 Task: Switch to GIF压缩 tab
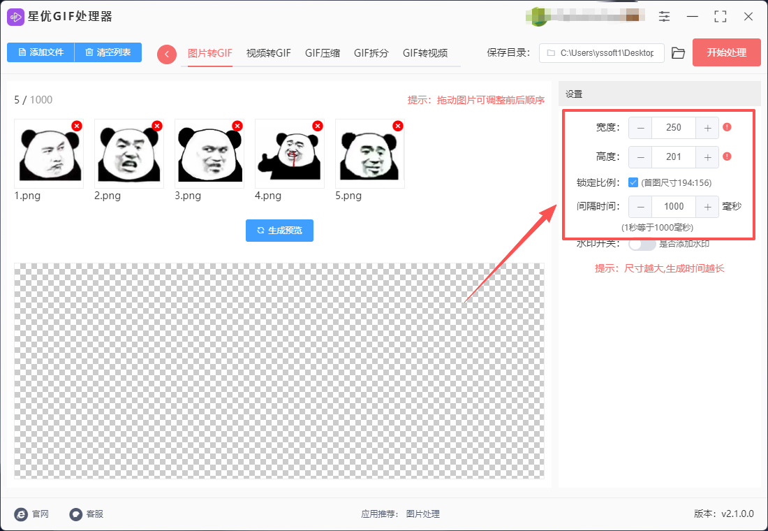[x=323, y=53]
